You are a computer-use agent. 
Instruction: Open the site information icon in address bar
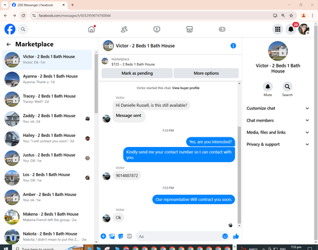pyautogui.click(x=34, y=15)
